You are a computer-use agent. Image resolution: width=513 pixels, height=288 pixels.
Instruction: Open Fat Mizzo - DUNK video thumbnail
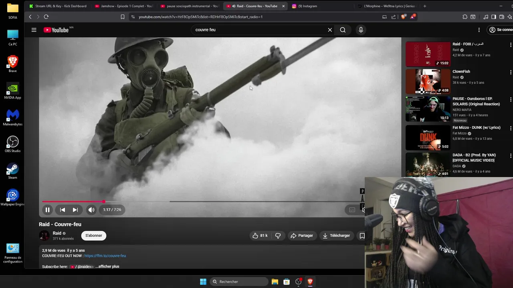(428, 138)
